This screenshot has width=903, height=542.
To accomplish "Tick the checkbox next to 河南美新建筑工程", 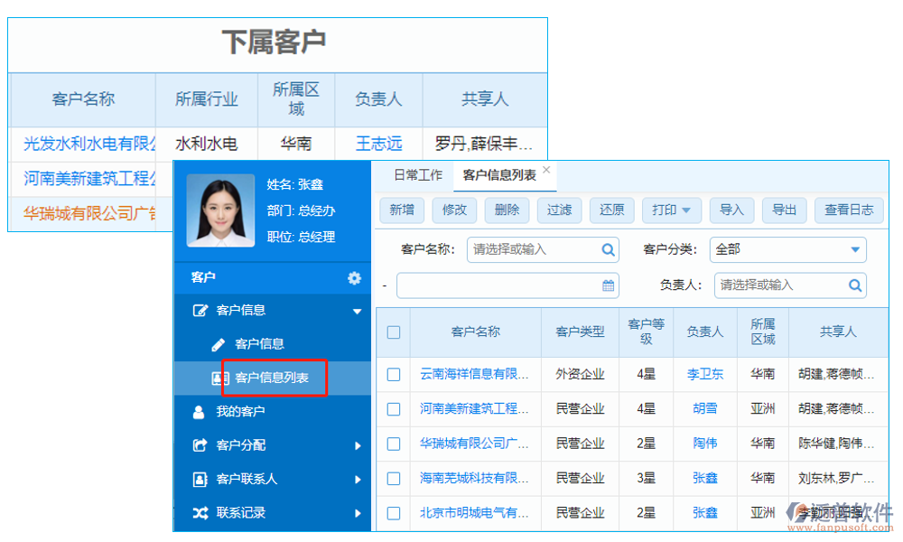I will [x=393, y=409].
